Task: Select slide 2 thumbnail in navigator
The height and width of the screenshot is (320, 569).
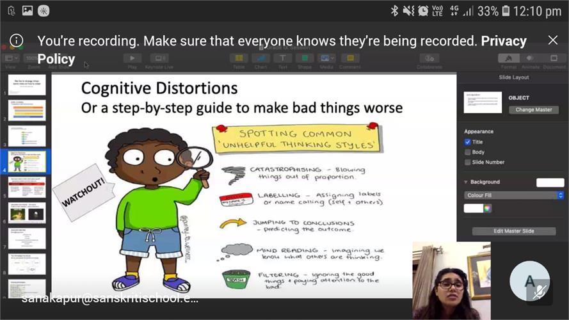Action: pyautogui.click(x=27, y=110)
